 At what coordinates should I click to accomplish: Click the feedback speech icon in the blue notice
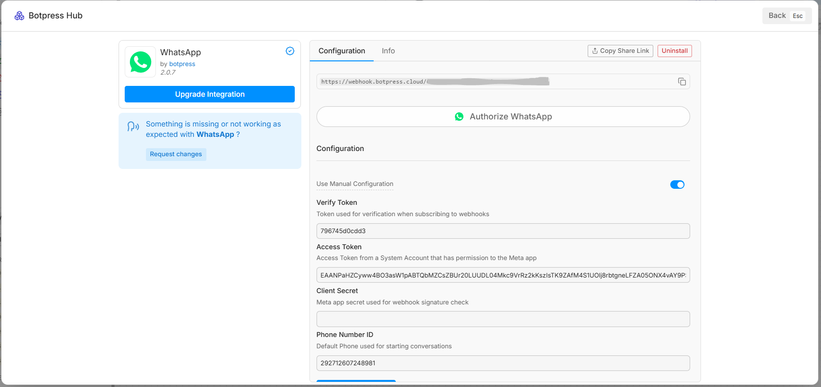(133, 126)
